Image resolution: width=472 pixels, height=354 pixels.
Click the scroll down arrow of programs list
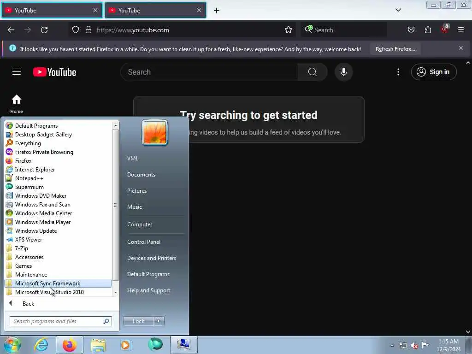[116, 292]
